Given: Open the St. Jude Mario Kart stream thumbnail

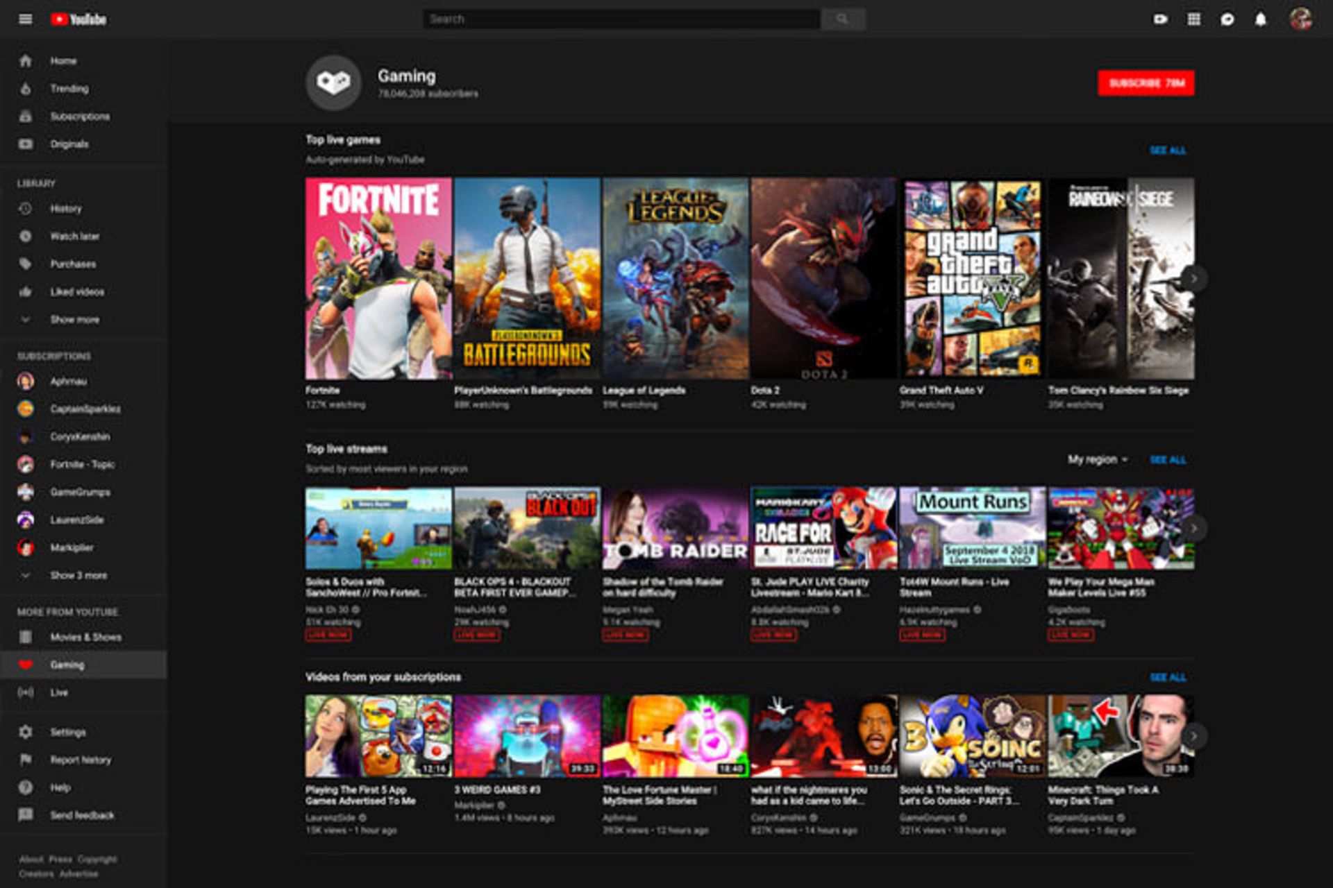Looking at the screenshot, I should [x=823, y=528].
